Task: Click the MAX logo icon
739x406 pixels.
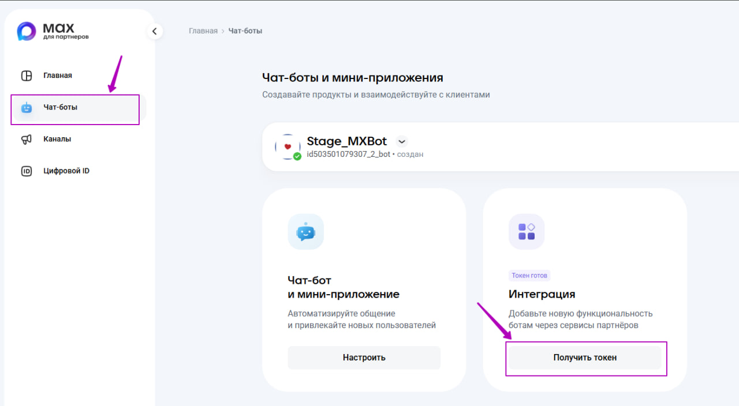Action: point(27,31)
